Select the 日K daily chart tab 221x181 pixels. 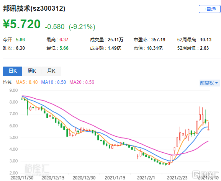coord(13,71)
